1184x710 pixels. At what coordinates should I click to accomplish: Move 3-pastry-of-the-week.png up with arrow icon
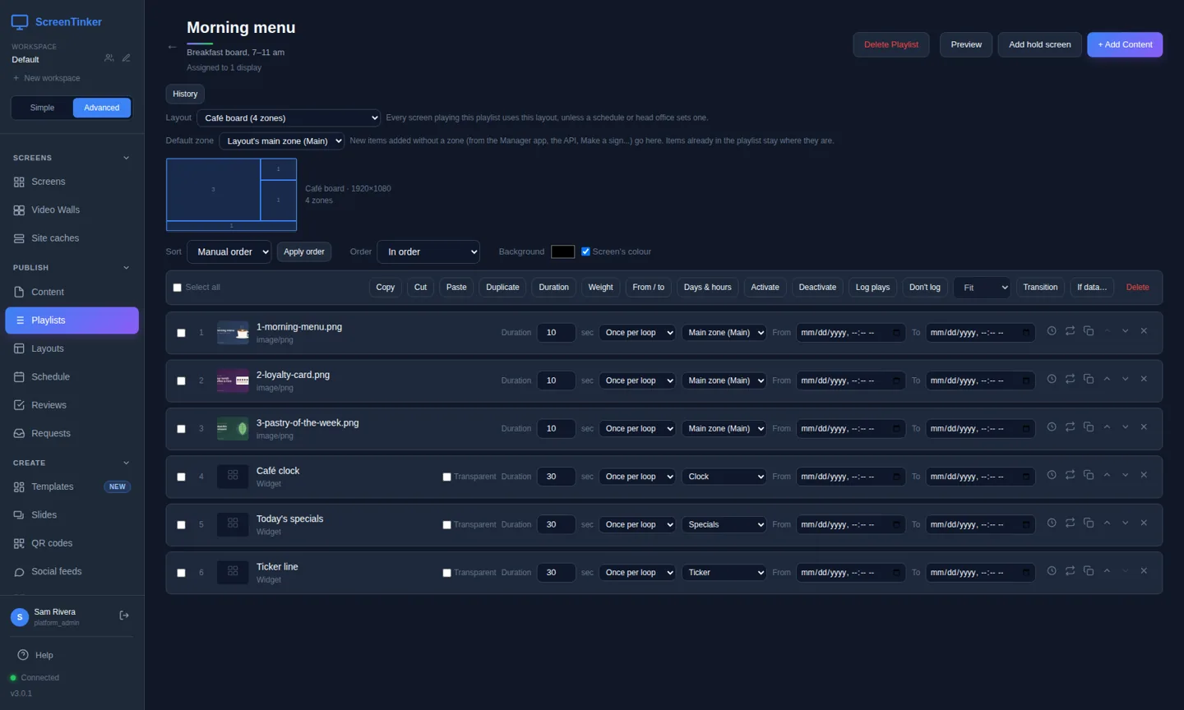tap(1107, 427)
